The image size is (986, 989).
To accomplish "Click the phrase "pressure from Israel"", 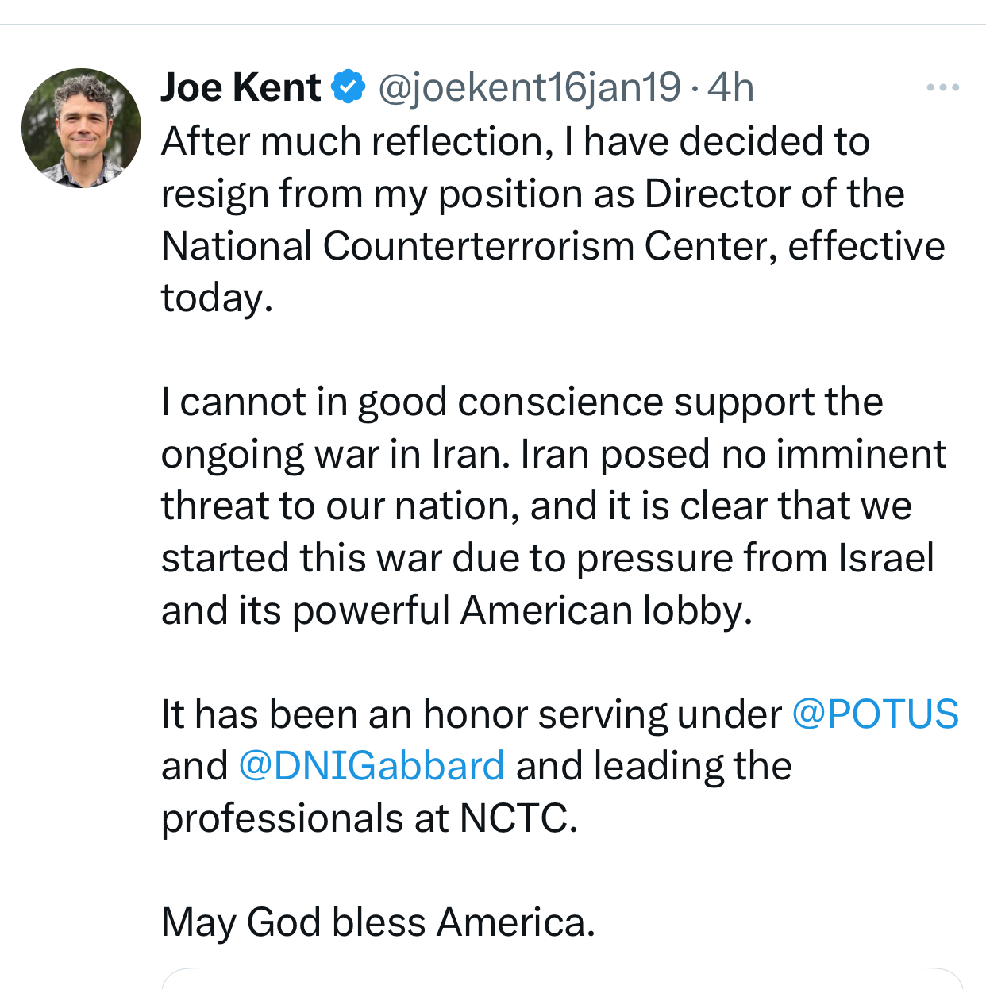I will tap(754, 558).
